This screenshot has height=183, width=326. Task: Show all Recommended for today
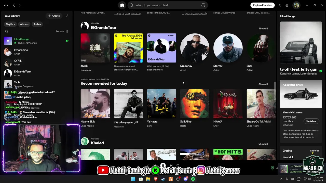[x=263, y=84]
